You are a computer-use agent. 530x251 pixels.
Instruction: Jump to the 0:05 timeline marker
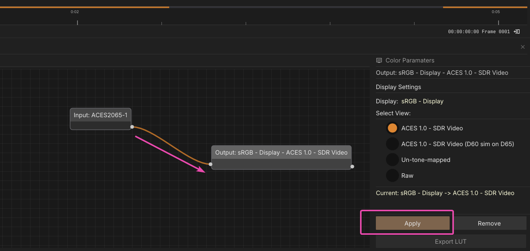point(498,22)
